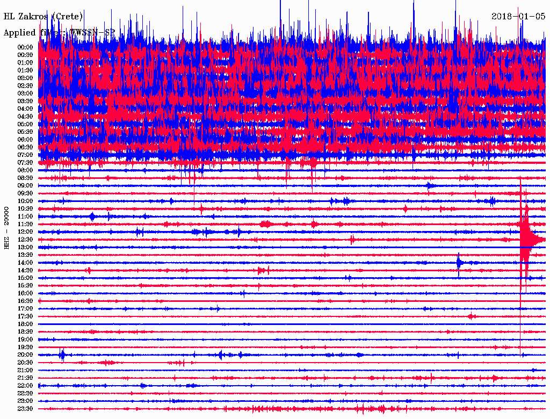Click the date label 2018-01-05

point(518,16)
